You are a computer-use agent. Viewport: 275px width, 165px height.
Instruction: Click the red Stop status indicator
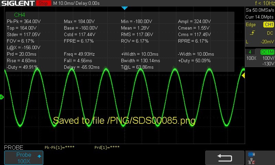[44, 3]
